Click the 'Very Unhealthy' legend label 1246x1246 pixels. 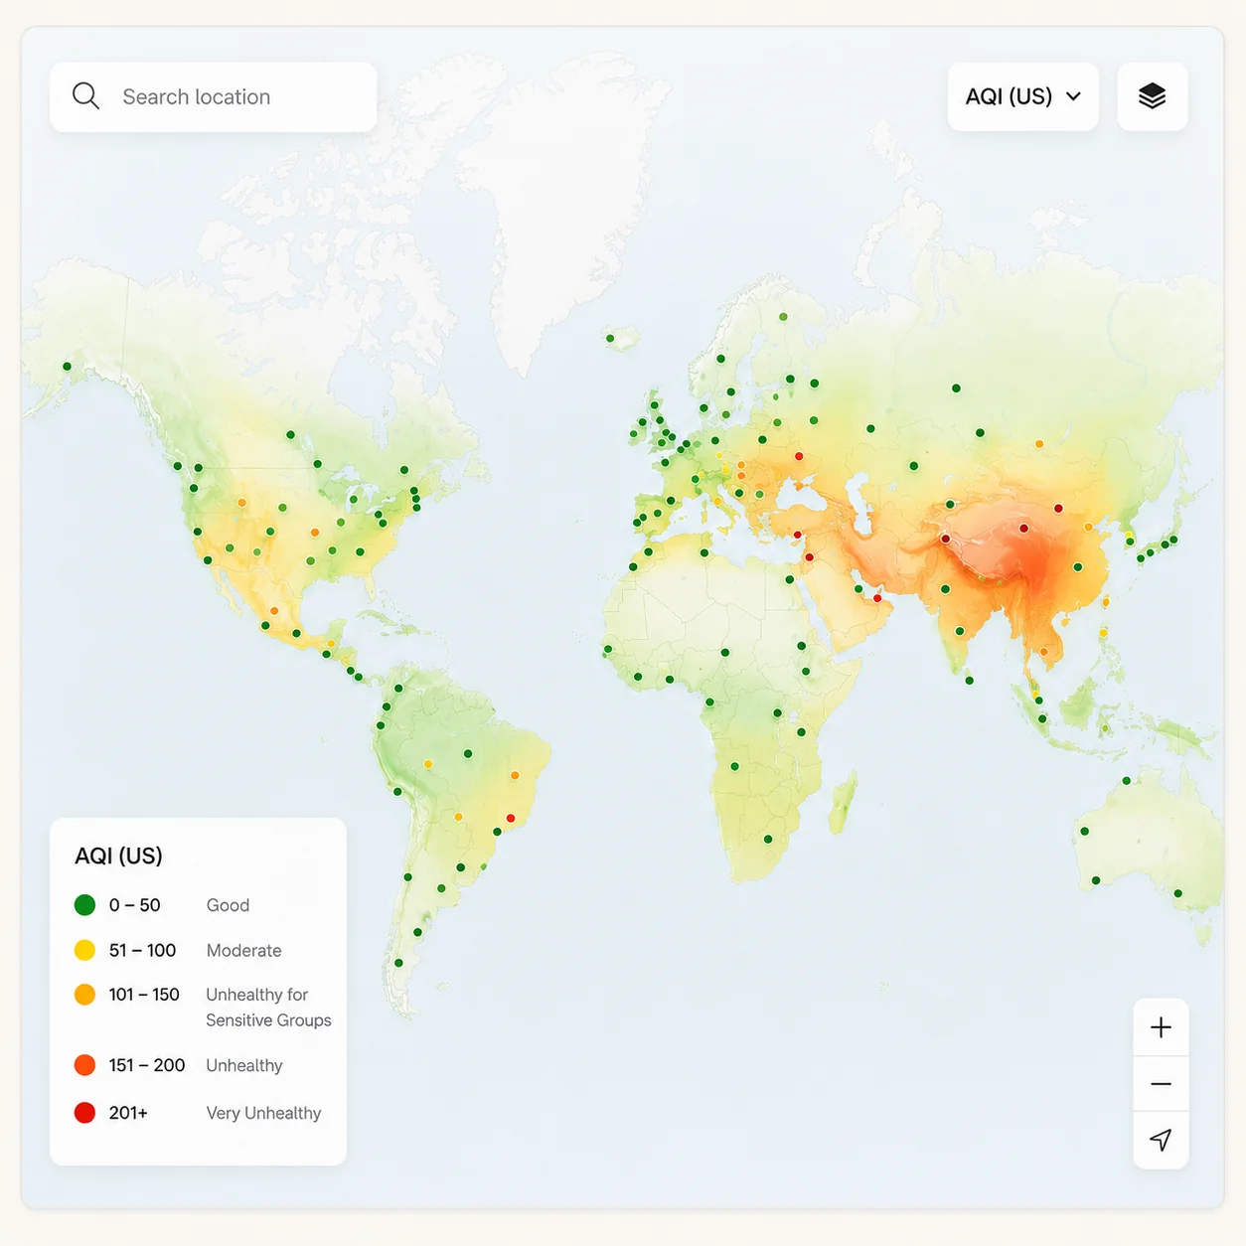263,1113
